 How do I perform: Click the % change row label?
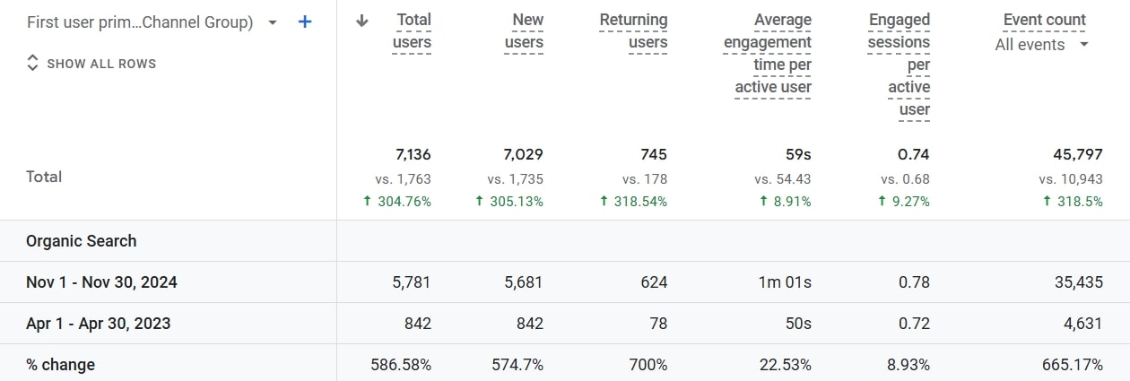[60, 365]
